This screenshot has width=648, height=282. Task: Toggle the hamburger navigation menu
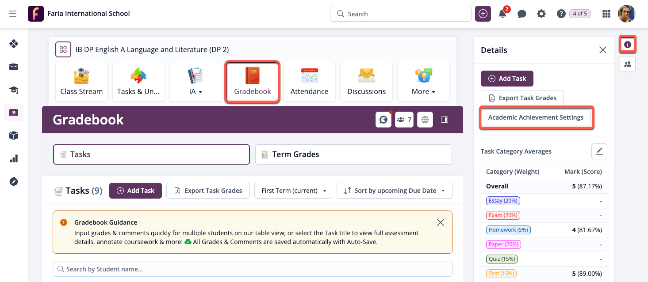(x=13, y=14)
